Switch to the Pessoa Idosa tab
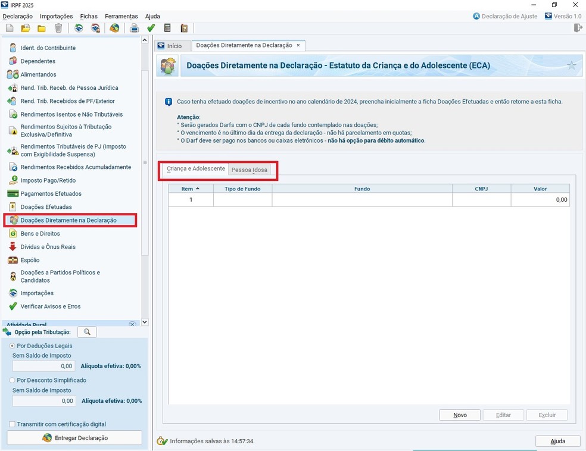The image size is (586, 451). (250, 170)
